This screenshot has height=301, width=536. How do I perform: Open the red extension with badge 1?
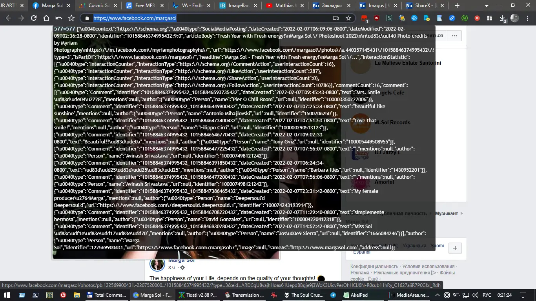coord(364,18)
